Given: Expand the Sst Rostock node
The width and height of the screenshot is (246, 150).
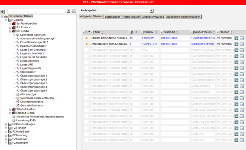Looking at the screenshot, I should pos(10,27).
